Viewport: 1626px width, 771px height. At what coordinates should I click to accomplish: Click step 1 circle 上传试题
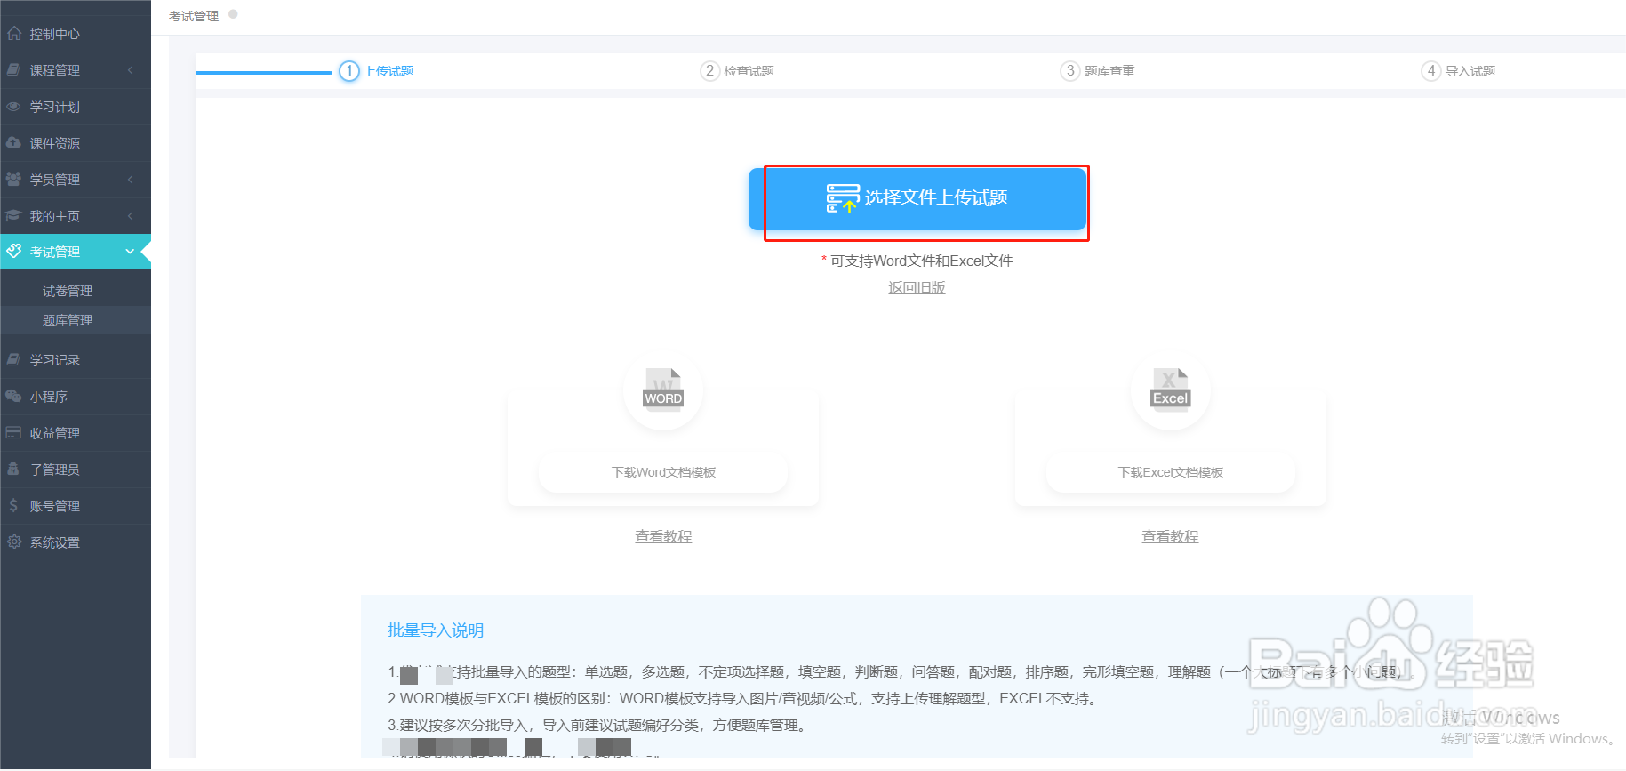click(349, 71)
